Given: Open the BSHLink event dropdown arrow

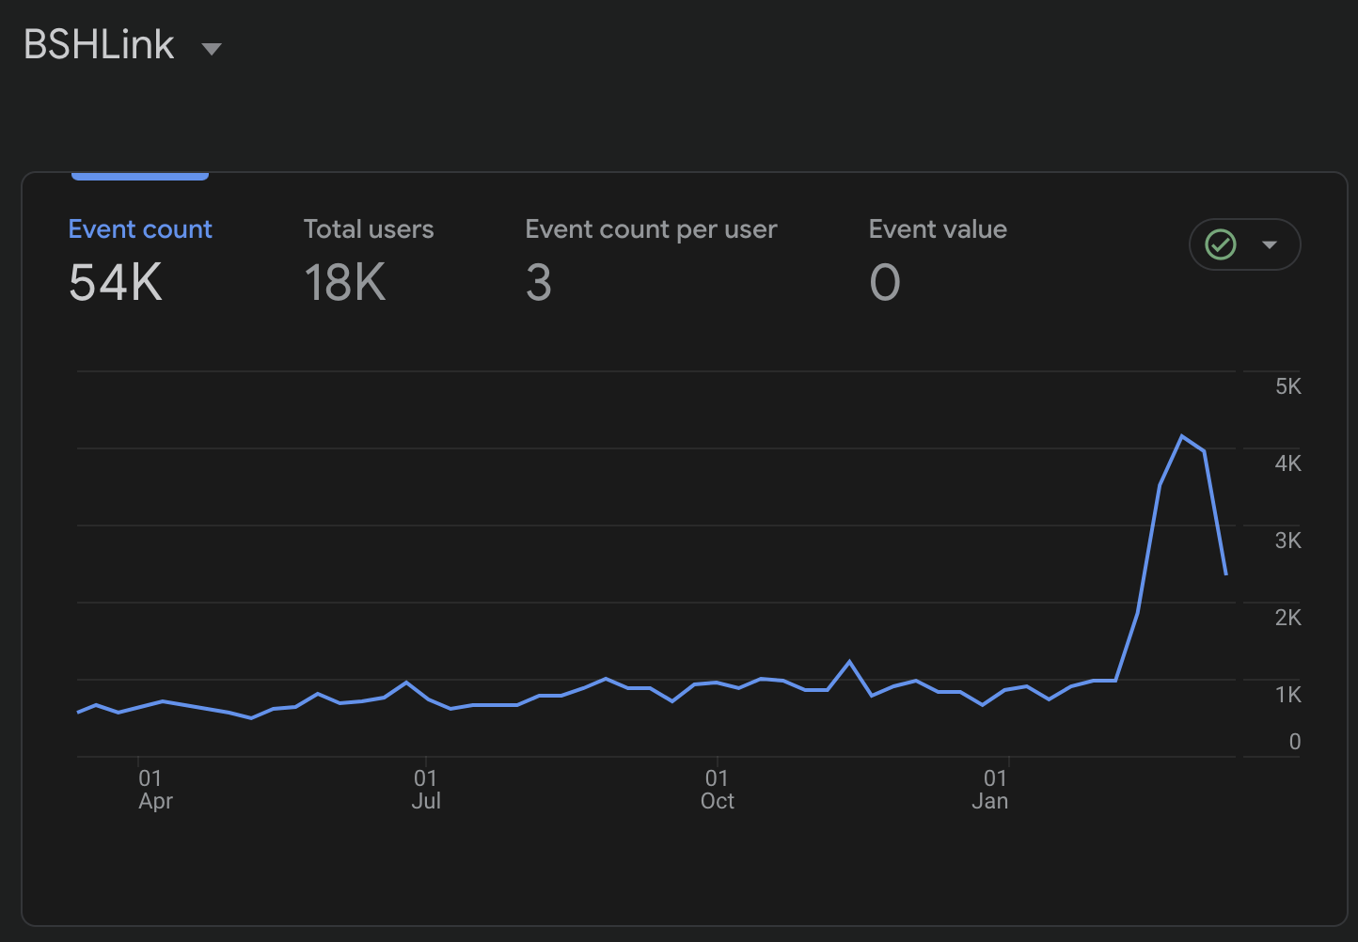Looking at the screenshot, I should [x=212, y=49].
